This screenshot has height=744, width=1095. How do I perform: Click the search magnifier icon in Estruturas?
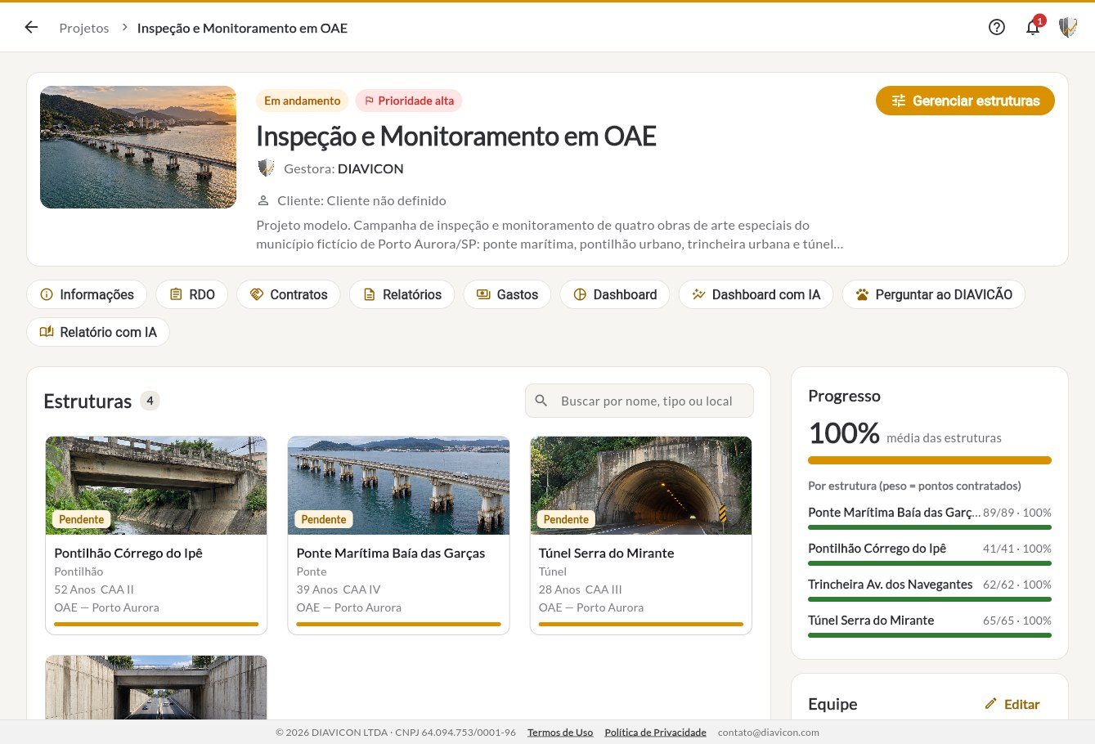coord(541,401)
